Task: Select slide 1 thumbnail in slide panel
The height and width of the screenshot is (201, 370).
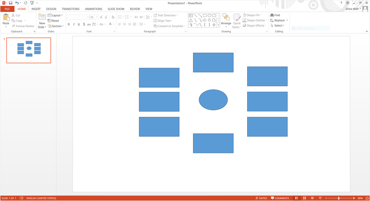Action: tap(28, 50)
